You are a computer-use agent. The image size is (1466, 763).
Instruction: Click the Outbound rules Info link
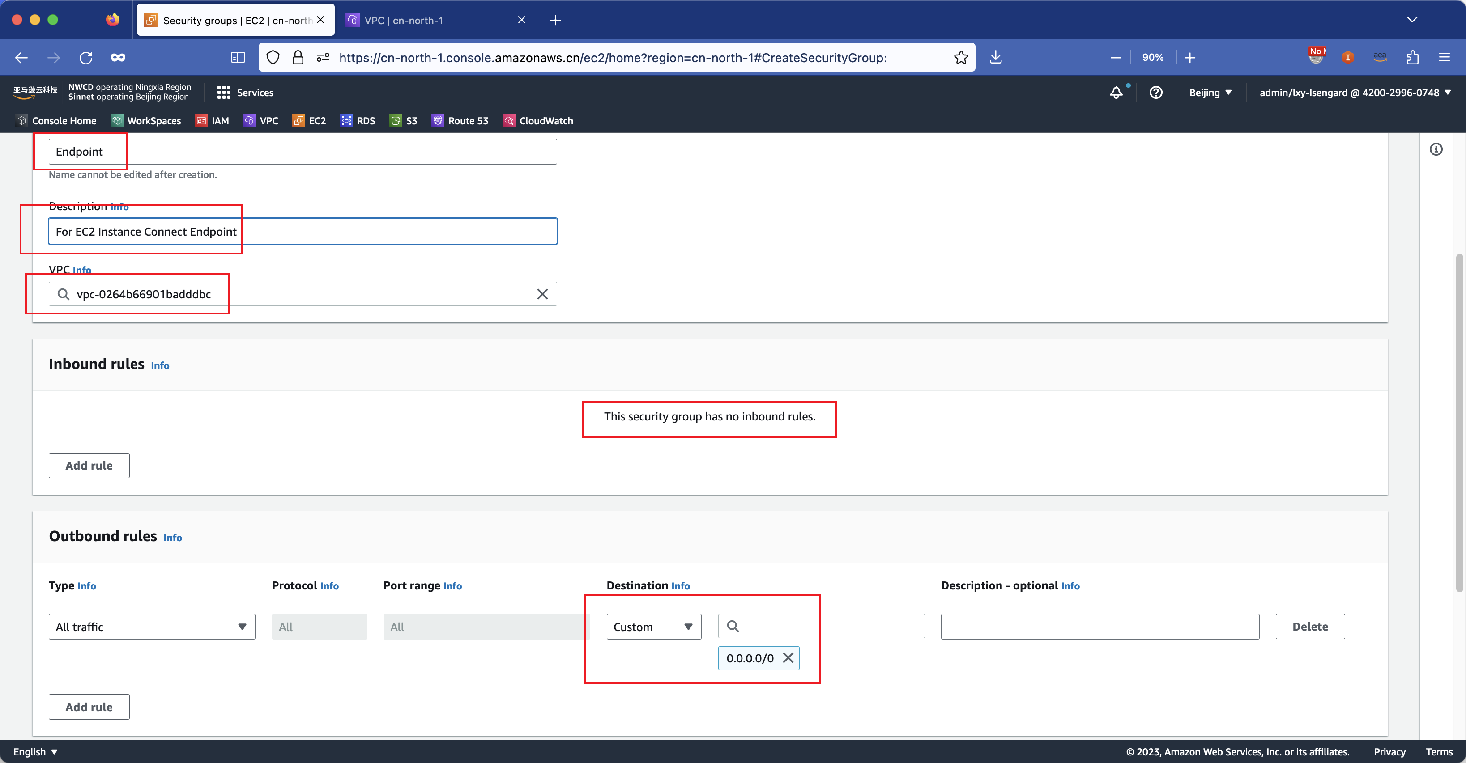[172, 537]
